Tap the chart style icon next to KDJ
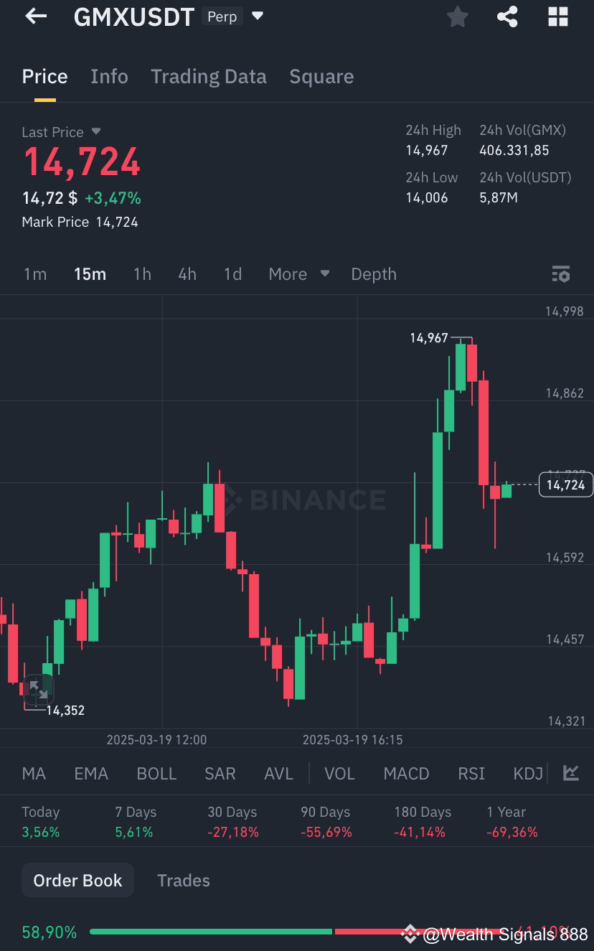 569,773
